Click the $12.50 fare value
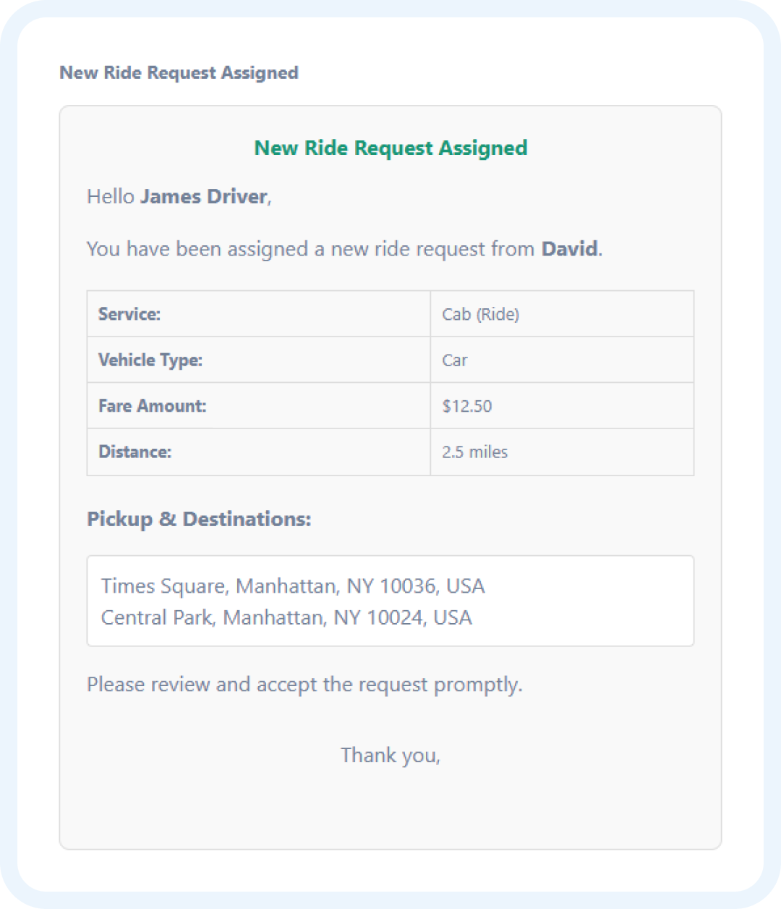The width and height of the screenshot is (781, 909). click(x=467, y=406)
